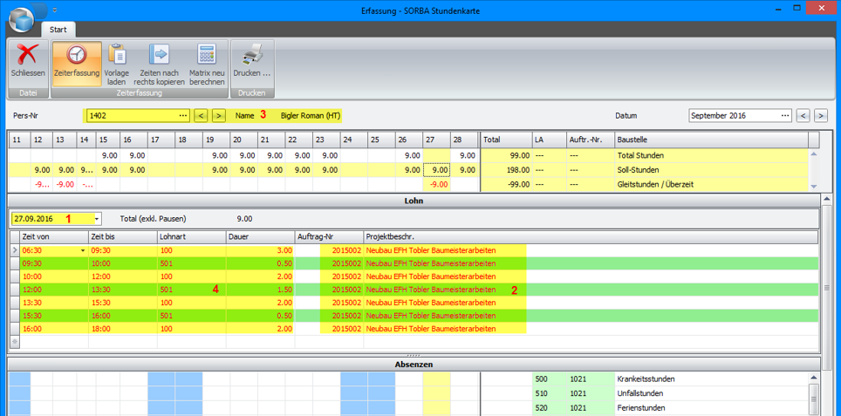
Task: Click the Zeit von column header
Action: pos(53,236)
